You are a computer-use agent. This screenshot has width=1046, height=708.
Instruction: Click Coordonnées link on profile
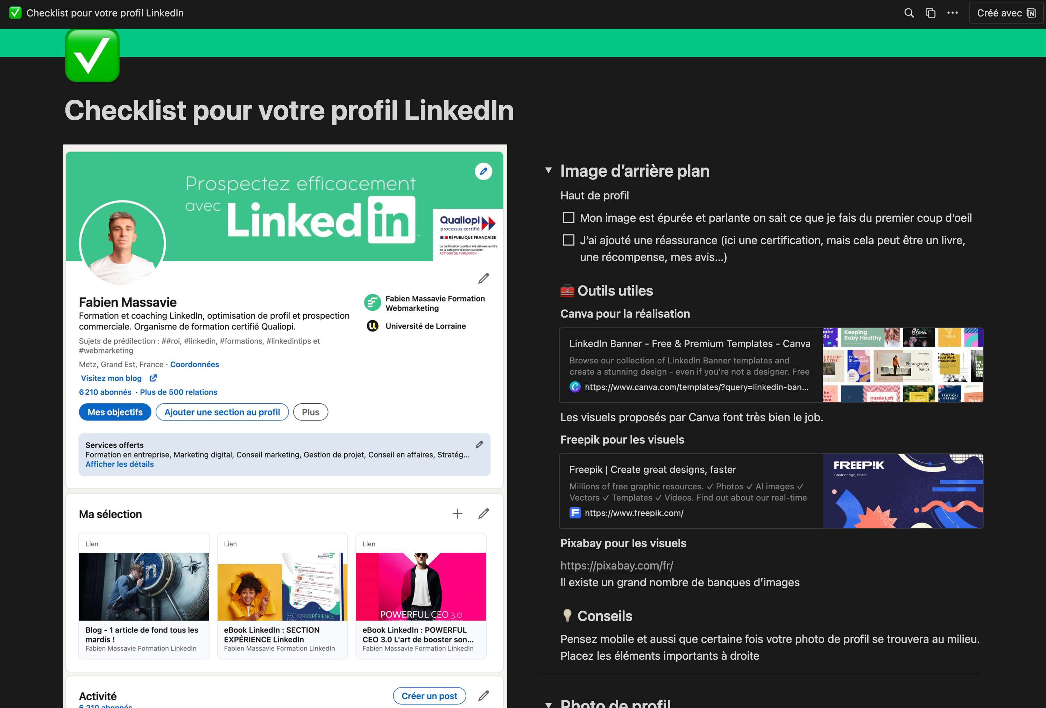coord(195,364)
